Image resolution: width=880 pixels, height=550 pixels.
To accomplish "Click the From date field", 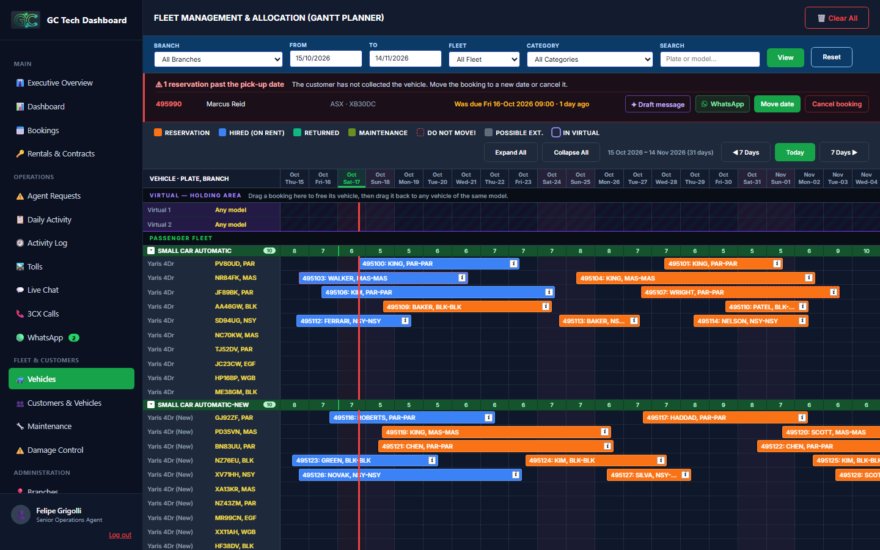I will (x=326, y=59).
